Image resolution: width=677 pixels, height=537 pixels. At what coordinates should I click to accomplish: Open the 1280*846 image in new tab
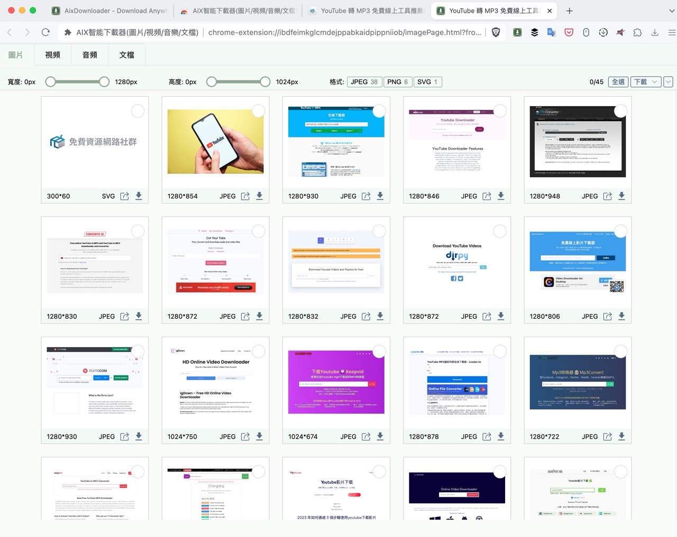click(x=487, y=196)
